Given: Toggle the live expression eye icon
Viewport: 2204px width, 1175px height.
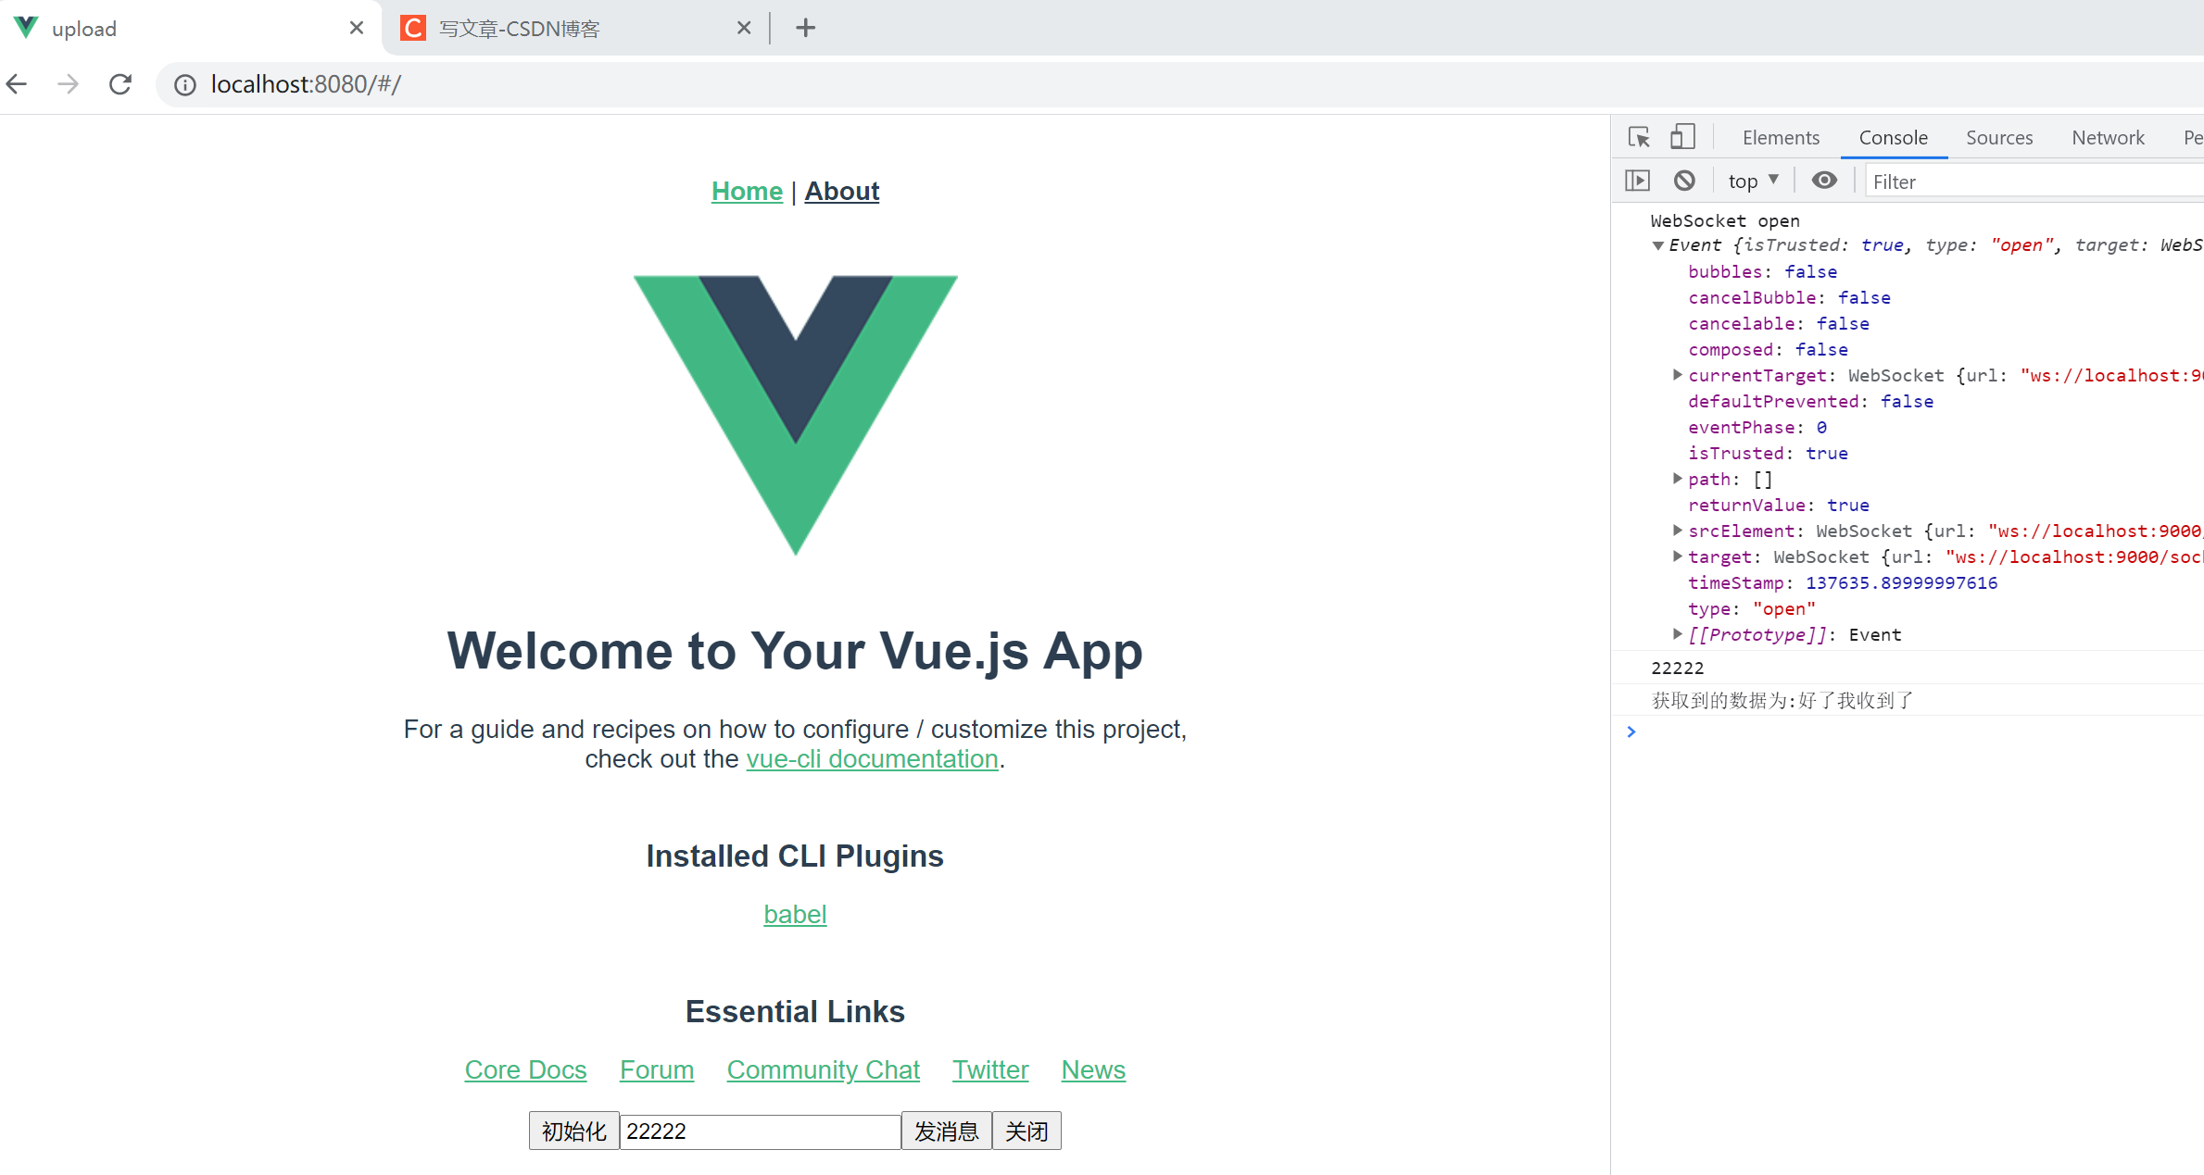Looking at the screenshot, I should point(1823,181).
